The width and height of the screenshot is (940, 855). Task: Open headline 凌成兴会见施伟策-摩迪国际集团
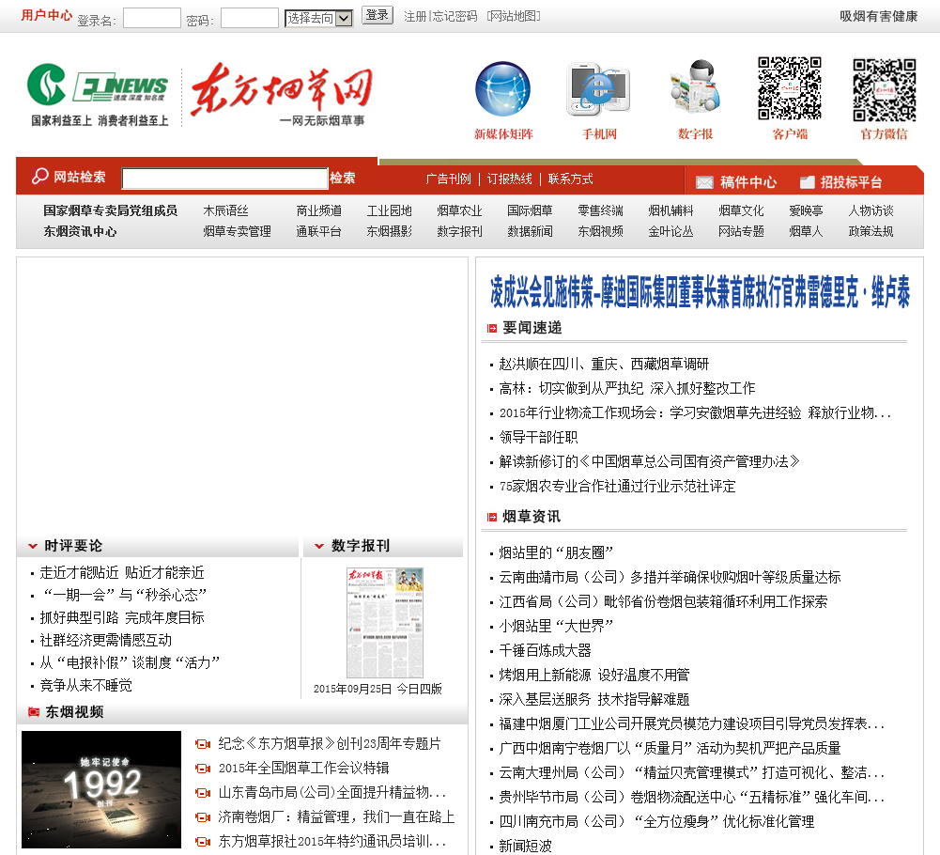click(700, 292)
